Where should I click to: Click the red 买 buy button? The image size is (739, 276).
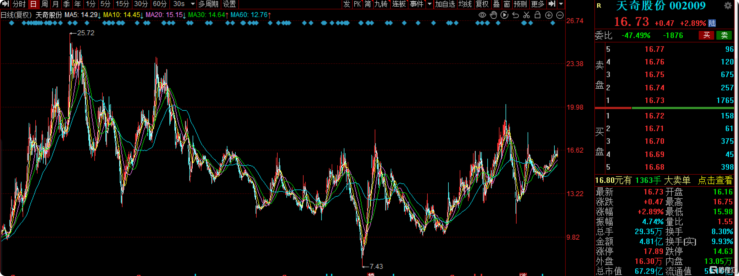pos(706,35)
